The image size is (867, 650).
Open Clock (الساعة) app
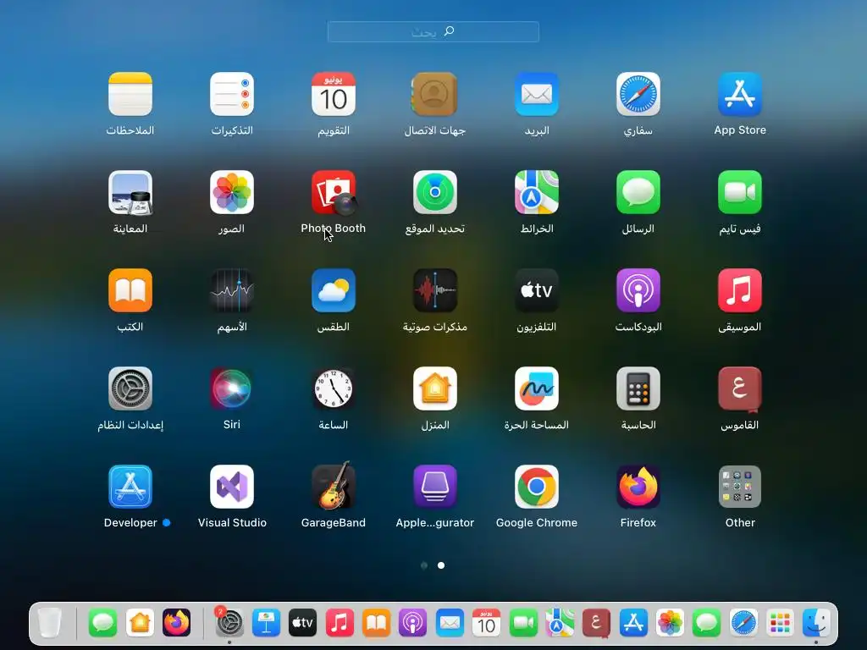click(x=334, y=388)
